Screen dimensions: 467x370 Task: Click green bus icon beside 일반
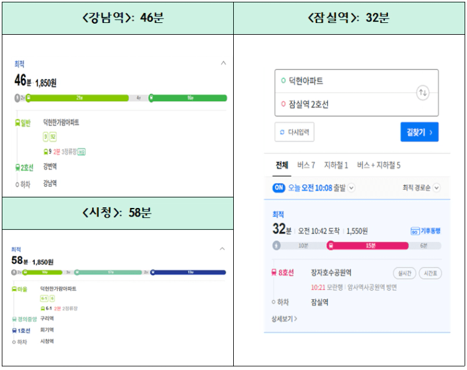[x=17, y=122]
